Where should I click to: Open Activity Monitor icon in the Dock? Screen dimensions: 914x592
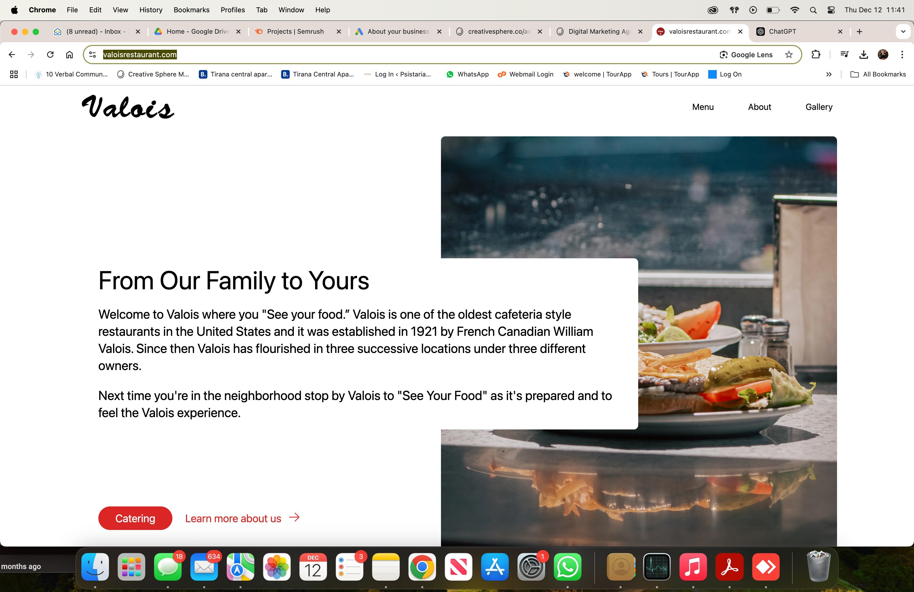pyautogui.click(x=656, y=568)
